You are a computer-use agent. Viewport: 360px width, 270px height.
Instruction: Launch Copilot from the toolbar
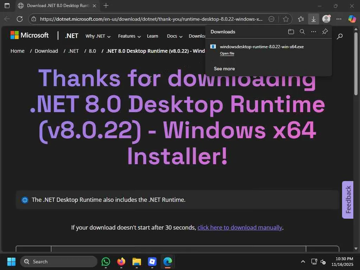[352, 19]
